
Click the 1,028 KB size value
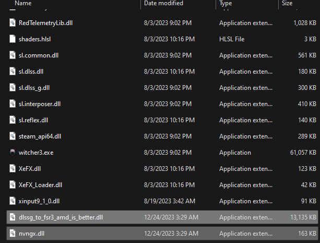click(305, 23)
